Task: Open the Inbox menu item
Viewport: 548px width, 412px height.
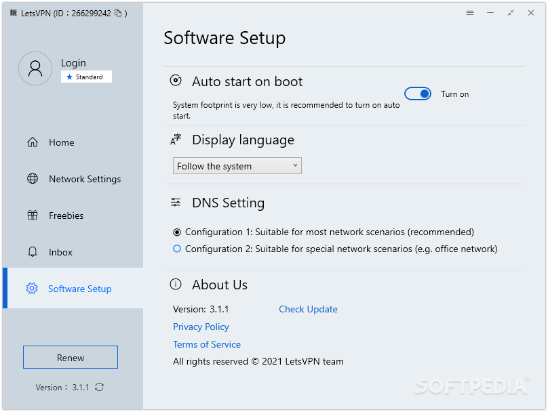Action: [x=60, y=252]
